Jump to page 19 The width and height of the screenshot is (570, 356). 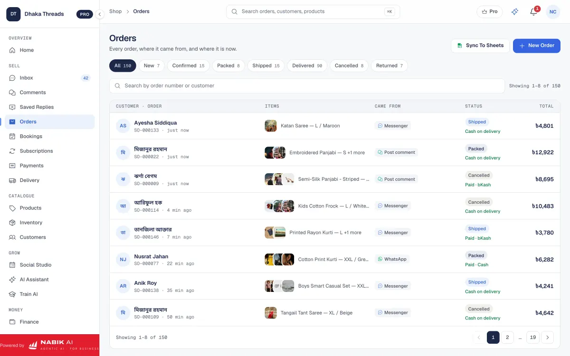click(533, 337)
